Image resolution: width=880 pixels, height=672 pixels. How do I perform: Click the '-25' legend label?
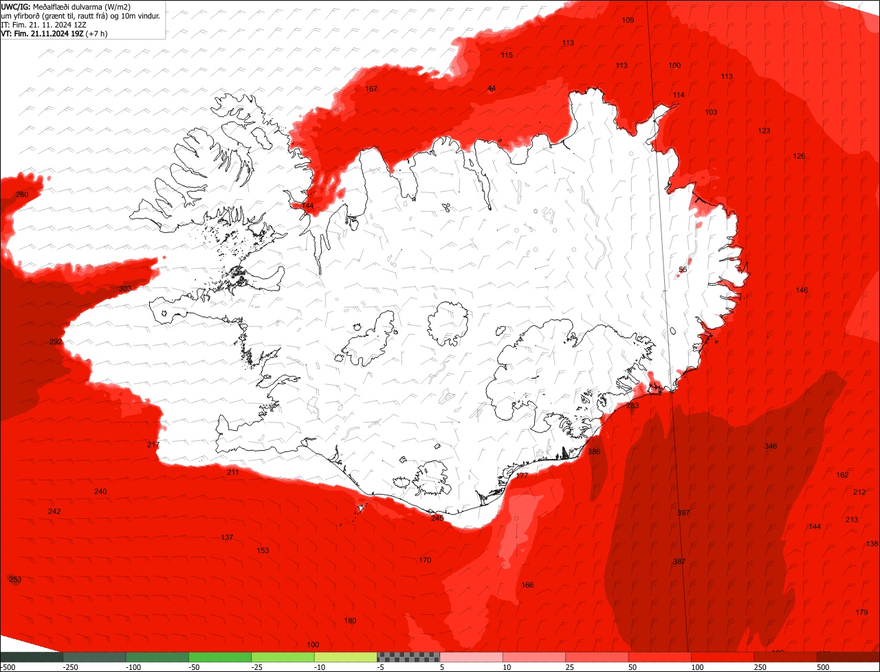point(258,667)
